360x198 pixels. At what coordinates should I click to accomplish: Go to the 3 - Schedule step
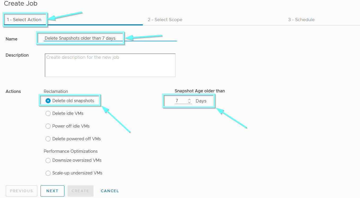pyautogui.click(x=301, y=20)
